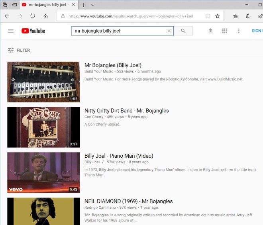263x225 pixels.
Task: Maximize the browser window
Action: (260, 5)
